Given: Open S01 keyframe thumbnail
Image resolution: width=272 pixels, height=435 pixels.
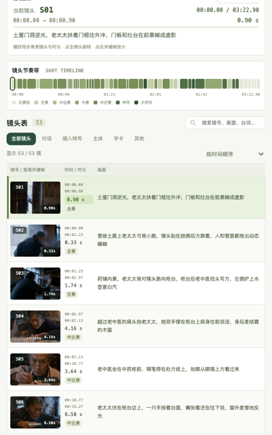Looking at the screenshot, I should pos(35,198).
